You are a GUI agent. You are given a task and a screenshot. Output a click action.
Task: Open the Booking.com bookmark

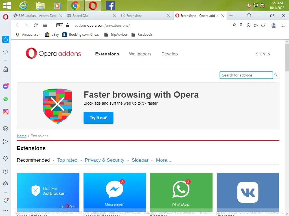pyautogui.click(x=82, y=35)
